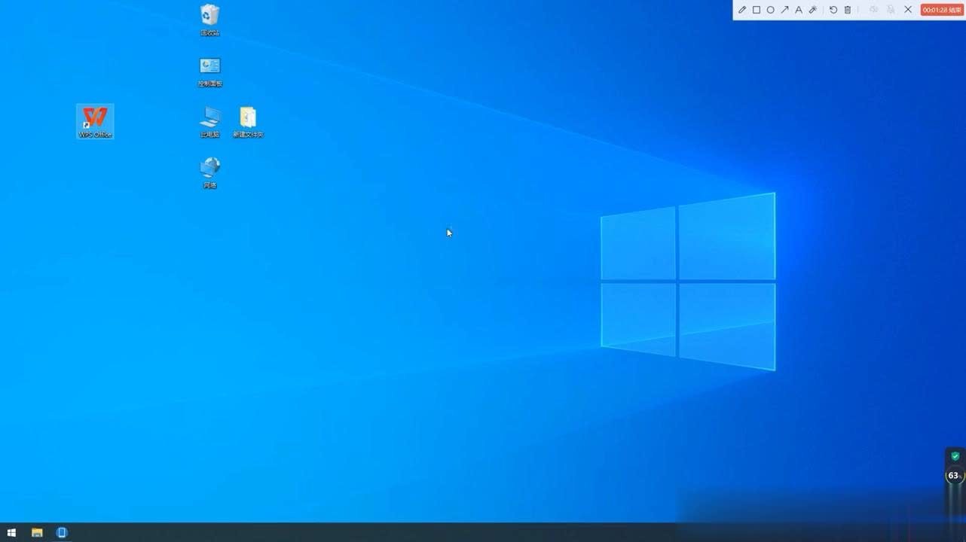966x542 pixels.
Task: Select the pencil drawing tool
Action: point(742,10)
